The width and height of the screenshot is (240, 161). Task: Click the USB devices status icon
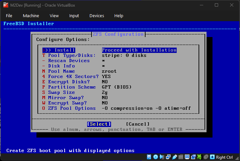tap(175, 157)
